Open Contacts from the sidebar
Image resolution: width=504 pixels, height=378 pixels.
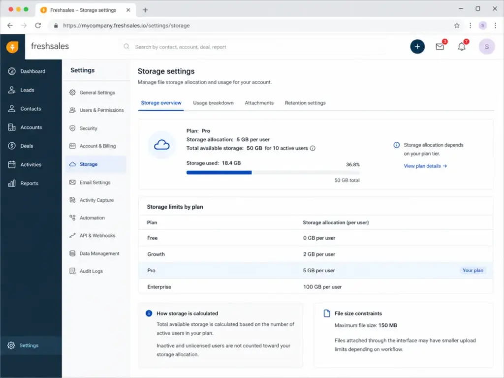pyautogui.click(x=25, y=109)
